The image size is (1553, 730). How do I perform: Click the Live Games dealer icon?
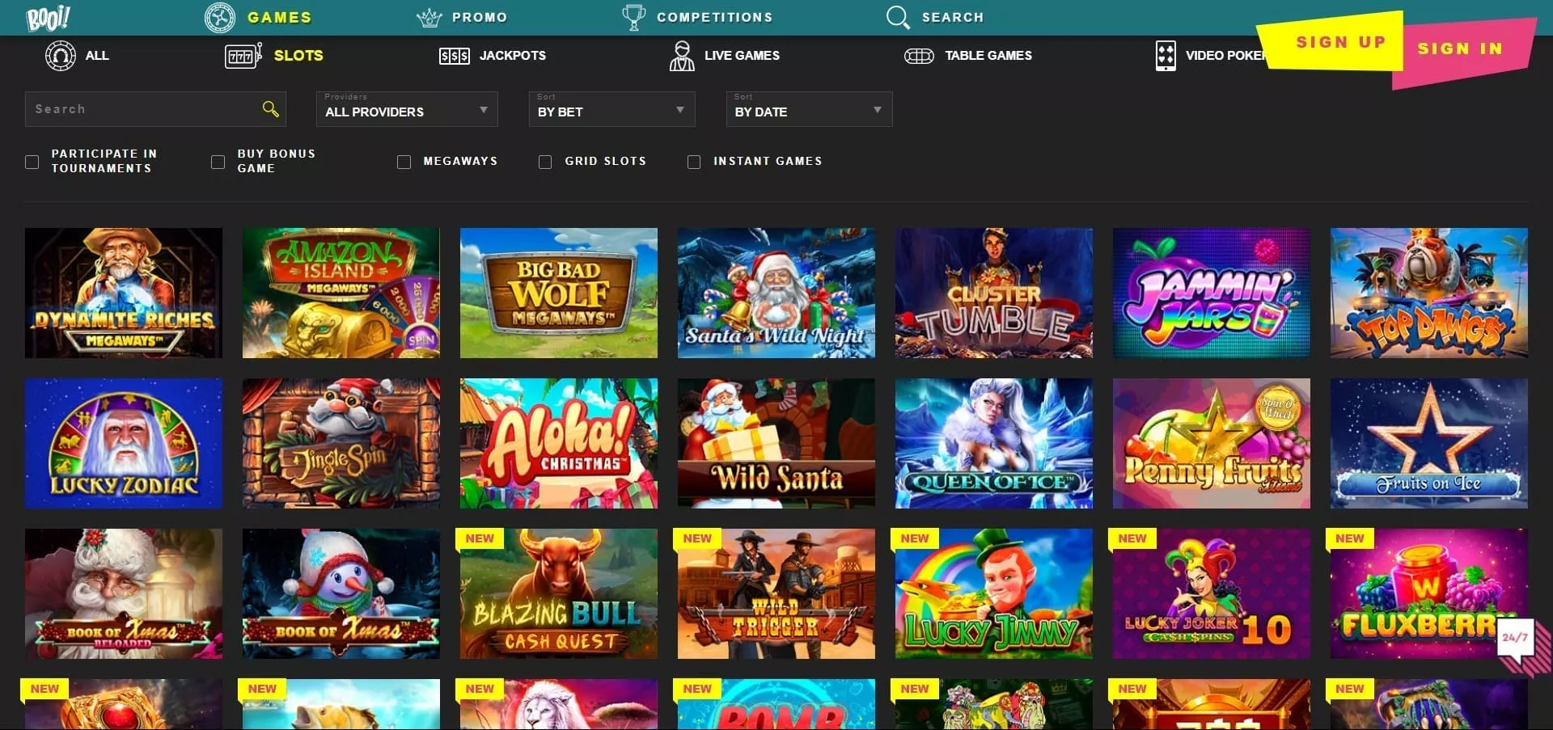(682, 56)
